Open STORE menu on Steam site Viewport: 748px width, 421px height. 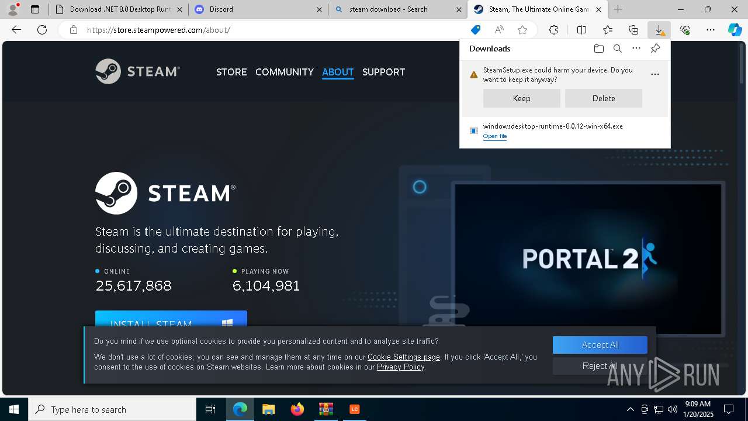pyautogui.click(x=231, y=72)
